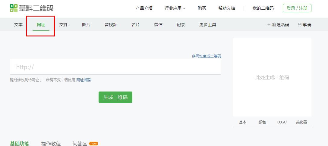
Task: Open the 图片 tab
Action: (x=86, y=25)
